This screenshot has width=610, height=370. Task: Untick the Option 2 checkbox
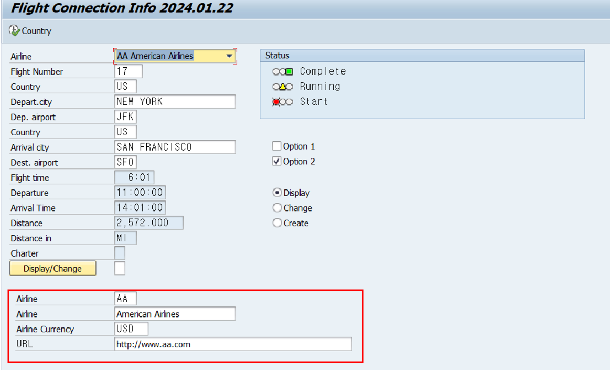click(276, 161)
